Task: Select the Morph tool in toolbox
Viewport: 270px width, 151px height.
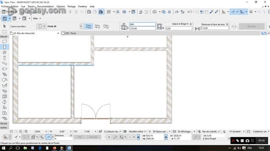Action: (5, 102)
